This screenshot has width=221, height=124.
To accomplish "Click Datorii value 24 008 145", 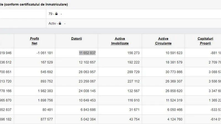I will point(87,91).
